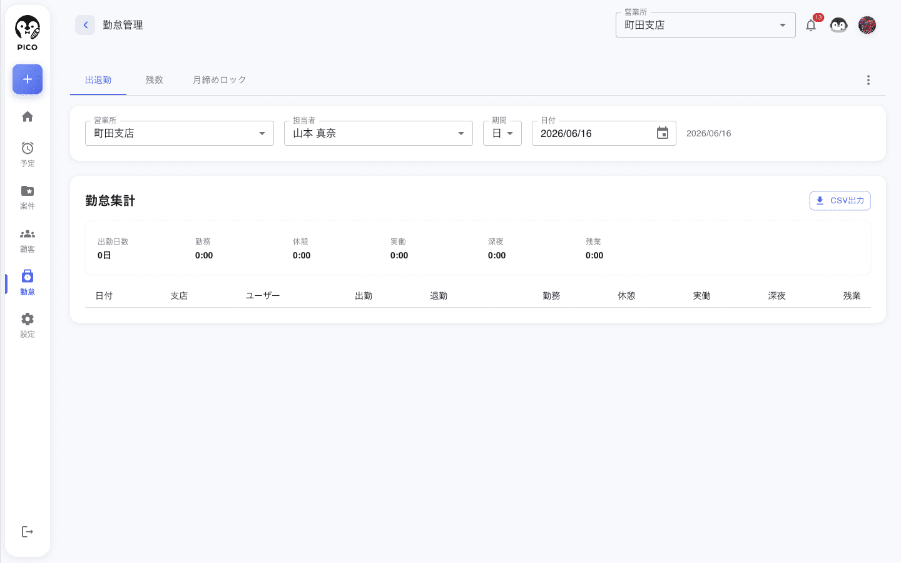Image resolution: width=901 pixels, height=563 pixels.
Task: Open the user profile avatar
Action: [867, 25]
